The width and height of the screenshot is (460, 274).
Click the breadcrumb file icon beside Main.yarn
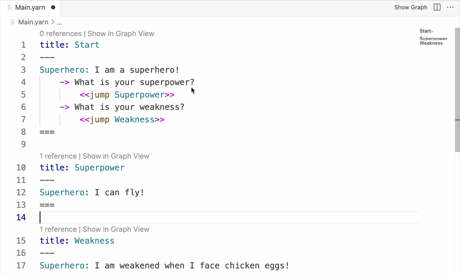point(13,22)
